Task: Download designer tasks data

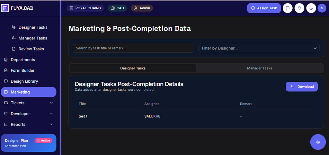Action: (x=301, y=87)
